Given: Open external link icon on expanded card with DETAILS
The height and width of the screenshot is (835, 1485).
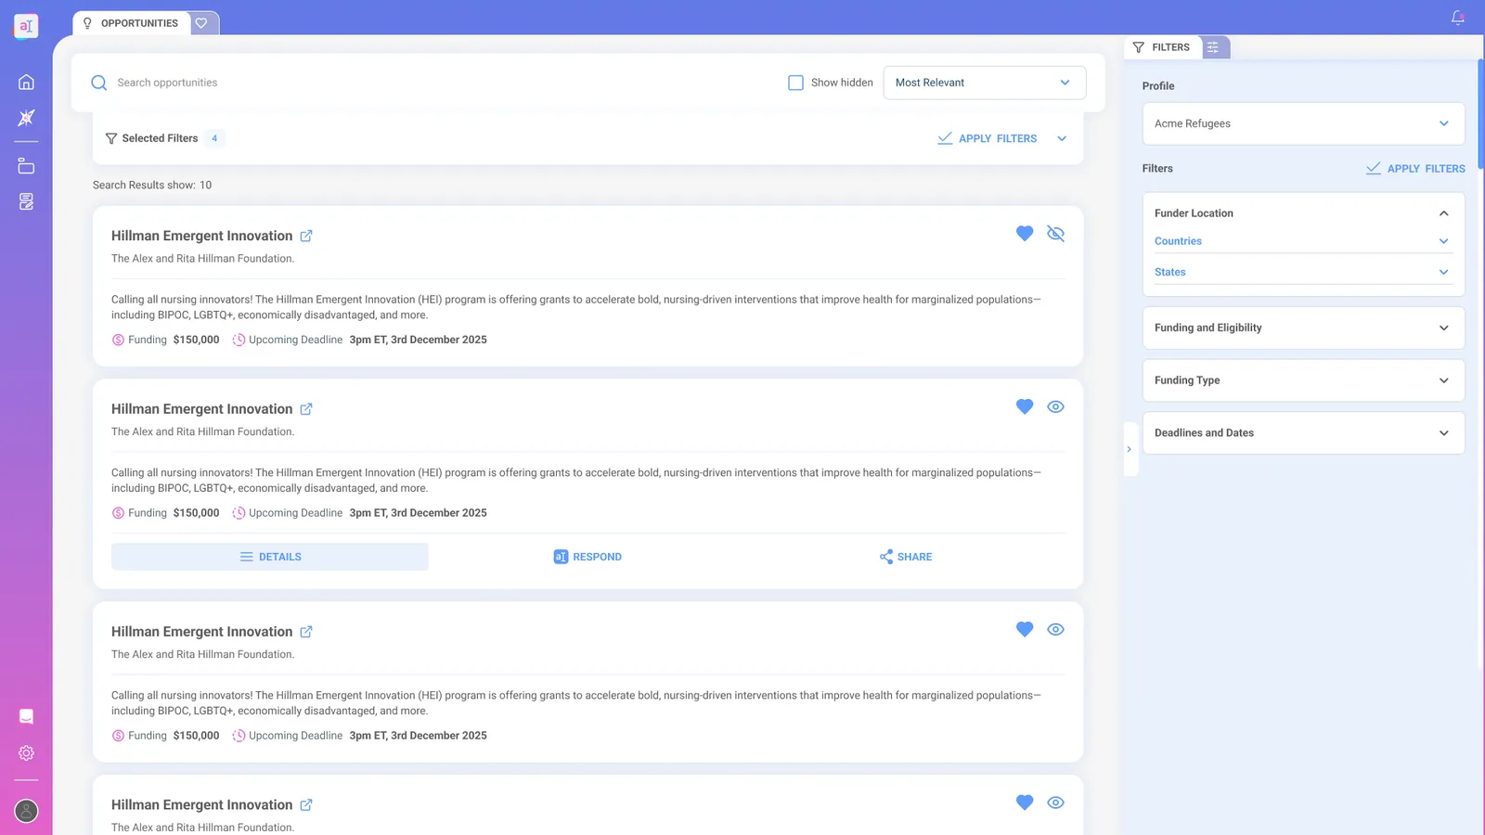Looking at the screenshot, I should tap(306, 409).
